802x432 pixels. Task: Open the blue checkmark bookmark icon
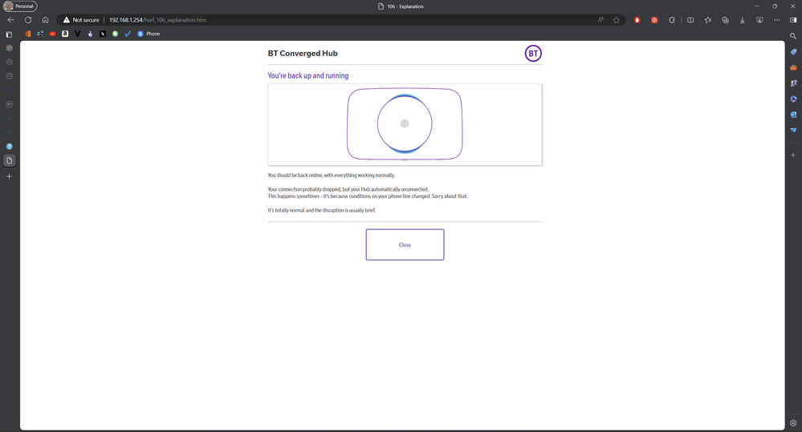point(128,34)
